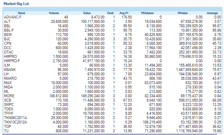Click KBANK average price 77.79
The height and width of the screenshot is (135, 224).
(x=128, y=70)
